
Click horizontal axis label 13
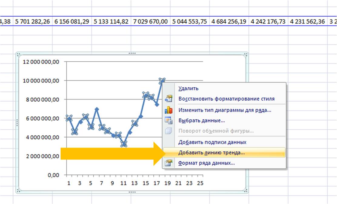pos(134,183)
